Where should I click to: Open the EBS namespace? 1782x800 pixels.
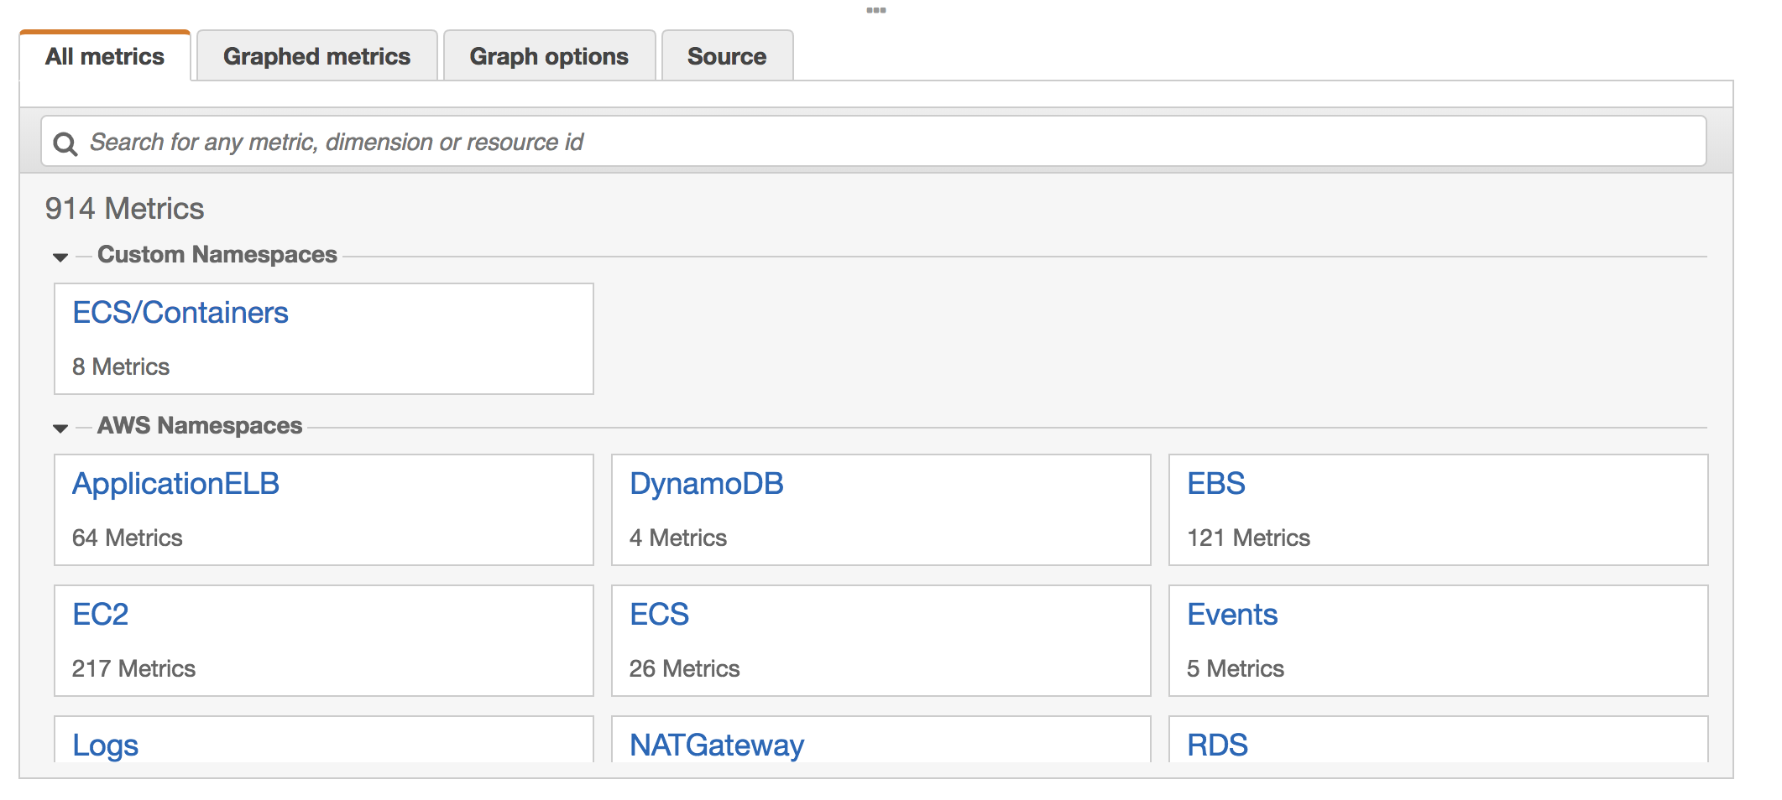point(1215,484)
